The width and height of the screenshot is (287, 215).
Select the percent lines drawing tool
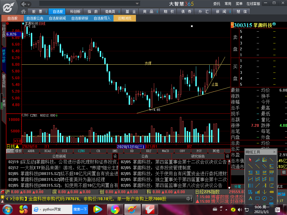(258, 172)
